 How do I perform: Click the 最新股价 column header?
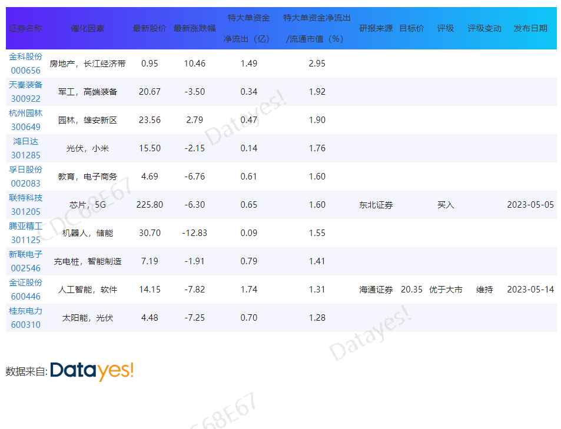point(150,28)
